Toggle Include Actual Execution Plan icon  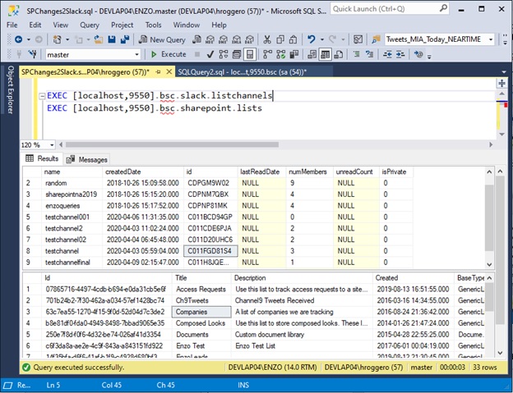point(268,54)
